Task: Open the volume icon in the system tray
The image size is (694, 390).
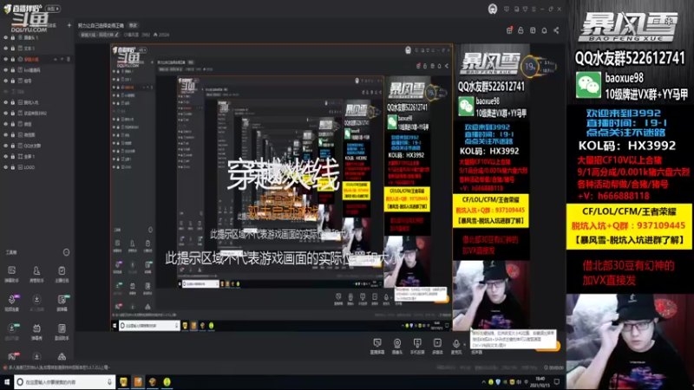Action: 519,381
